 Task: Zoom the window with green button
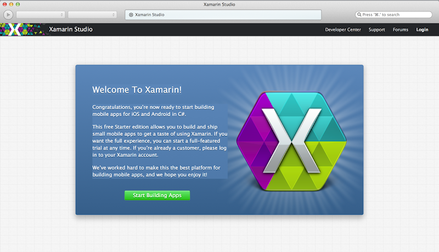pos(18,4)
